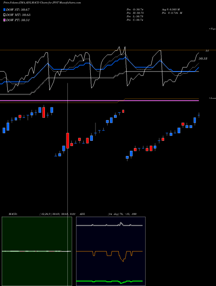The height and width of the screenshot is (286, 216).
Task: Click the 50.53 price label
Action: (x=203, y=58)
